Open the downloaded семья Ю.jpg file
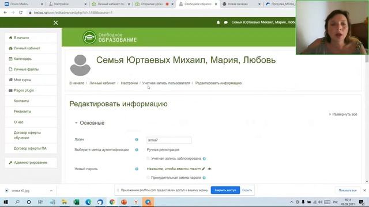369x207 pixels. 21,190
